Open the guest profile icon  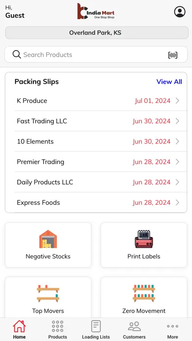click(180, 12)
